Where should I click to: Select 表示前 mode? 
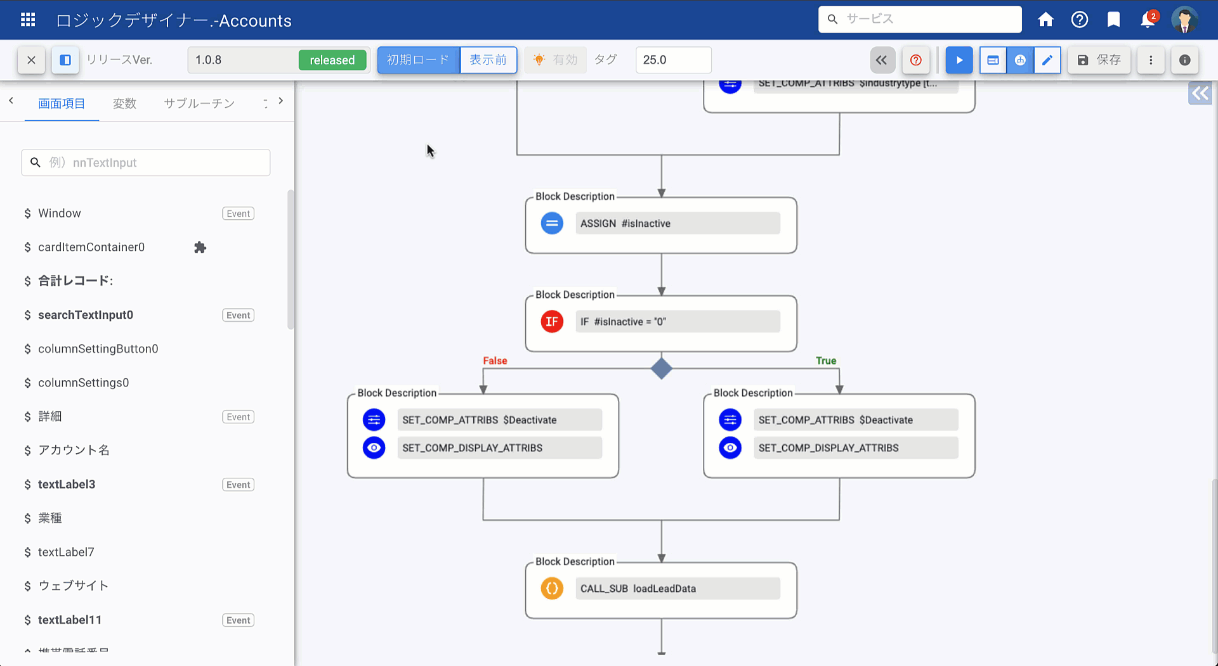coord(488,60)
